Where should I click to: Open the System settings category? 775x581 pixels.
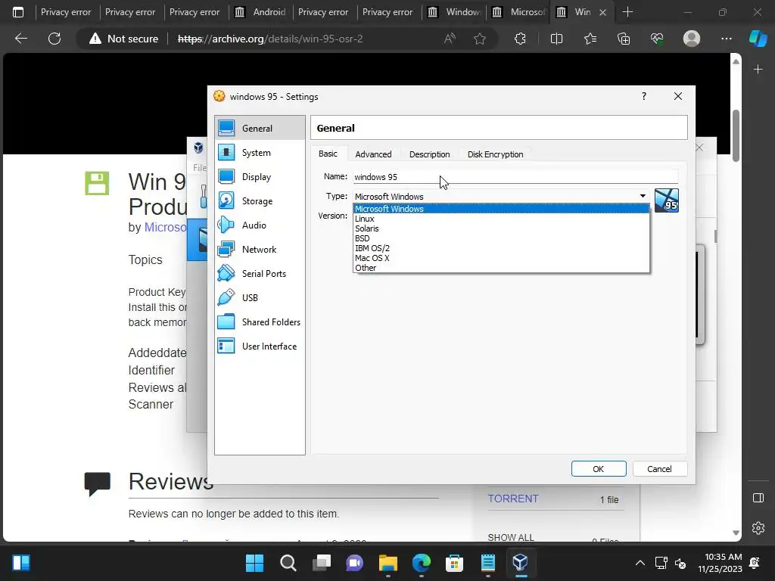[x=260, y=152]
